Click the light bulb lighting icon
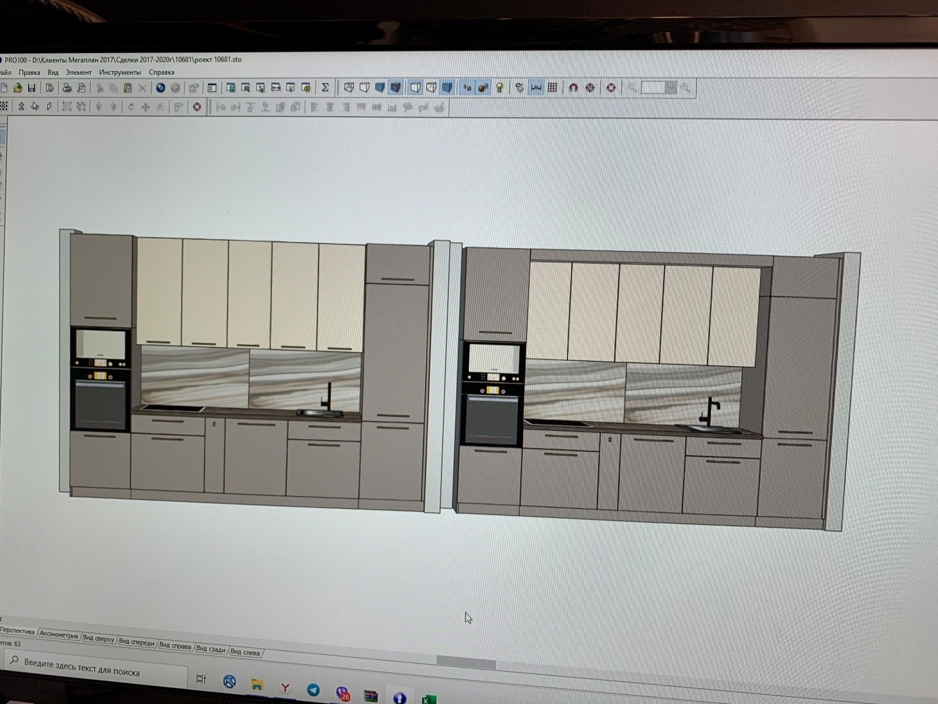Viewport: 938px width, 704px height. coord(499,87)
